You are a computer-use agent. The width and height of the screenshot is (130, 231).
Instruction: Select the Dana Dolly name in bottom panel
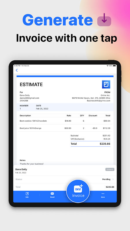click(x=21, y=169)
